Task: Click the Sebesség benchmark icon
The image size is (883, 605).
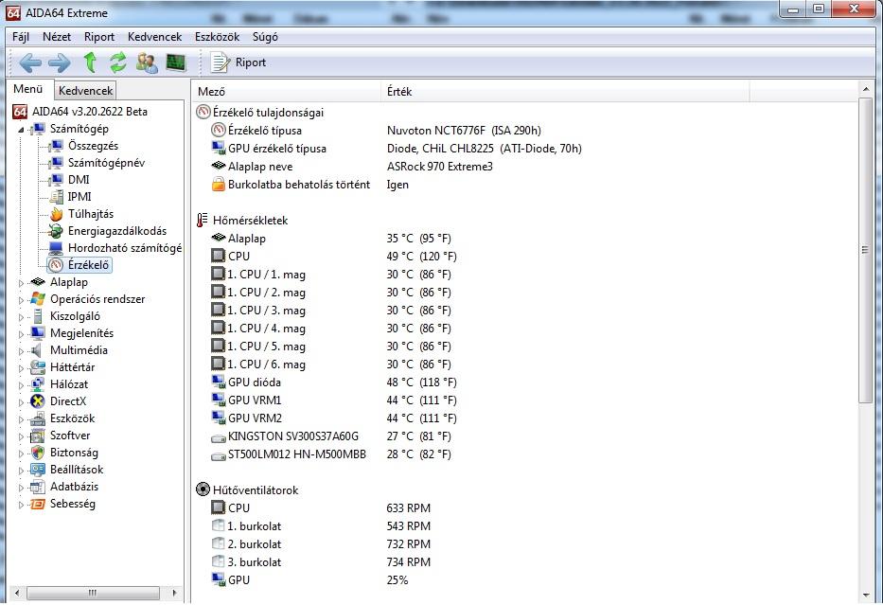Action: (38, 504)
